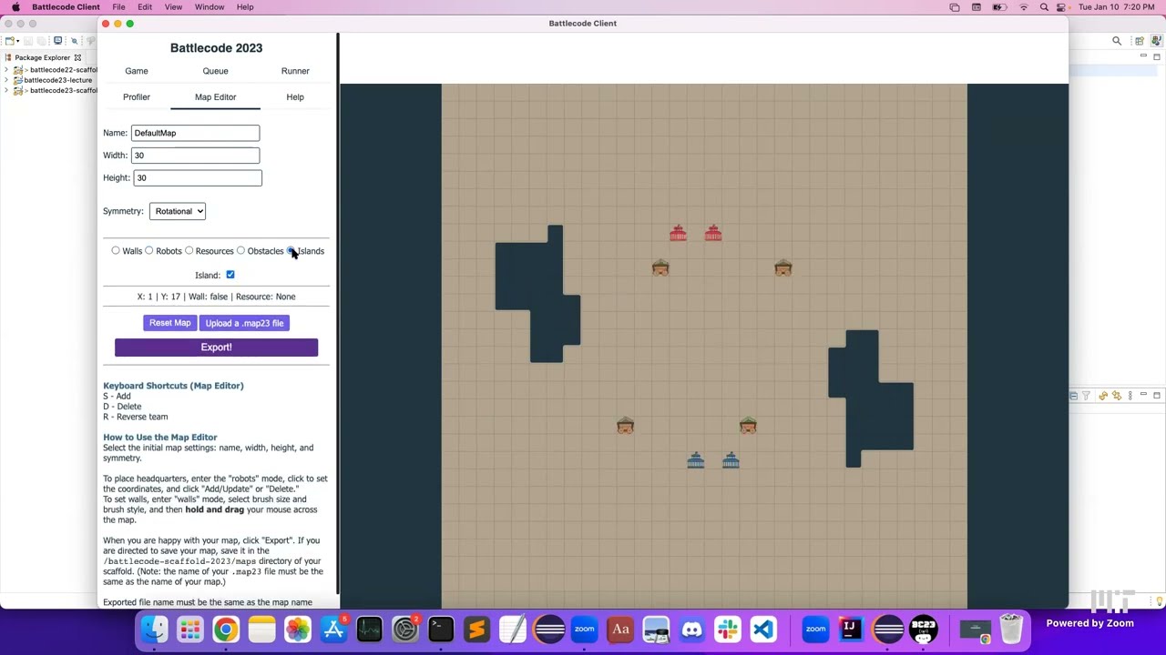Select the Walls radio button
The height and width of the screenshot is (655, 1166).
[116, 251]
